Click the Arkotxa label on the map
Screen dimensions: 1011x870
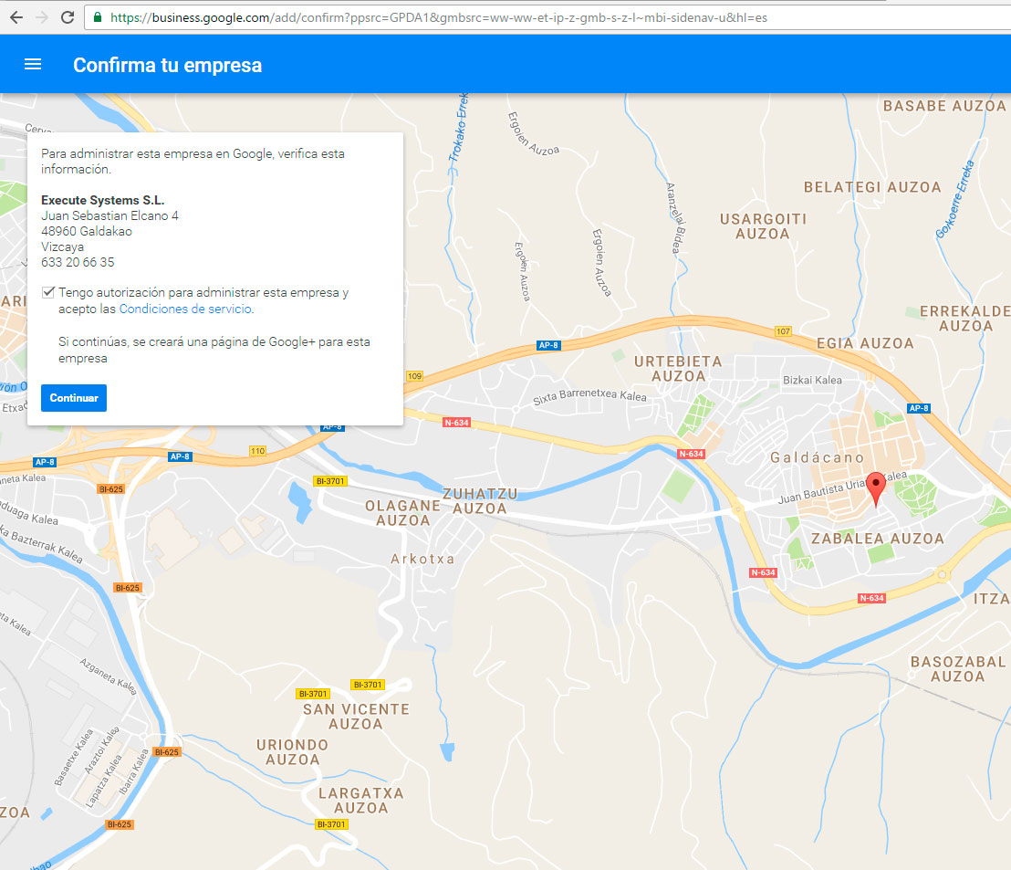pyautogui.click(x=422, y=559)
